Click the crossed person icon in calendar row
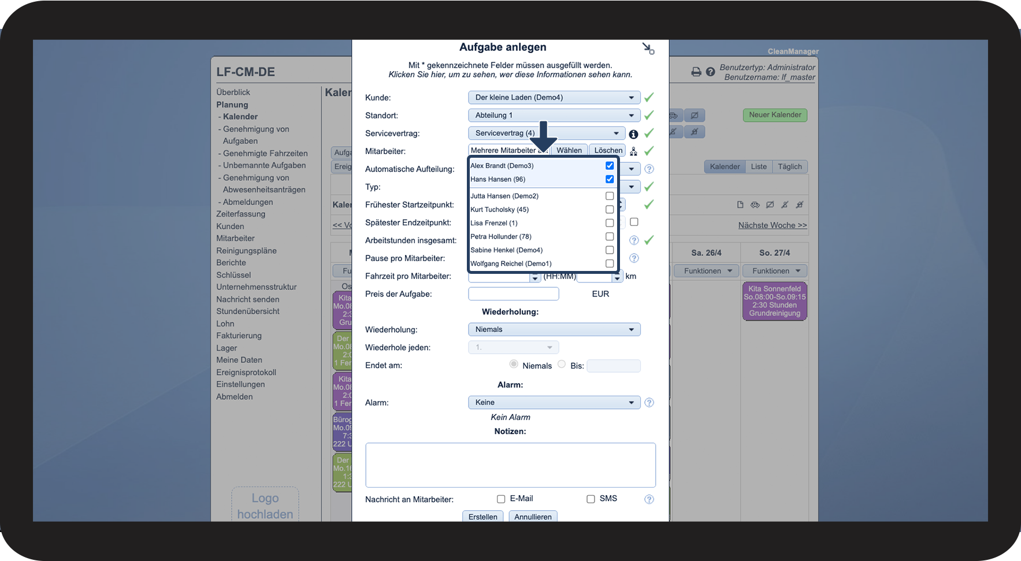Image resolution: width=1021 pixels, height=561 pixels. pos(785,205)
